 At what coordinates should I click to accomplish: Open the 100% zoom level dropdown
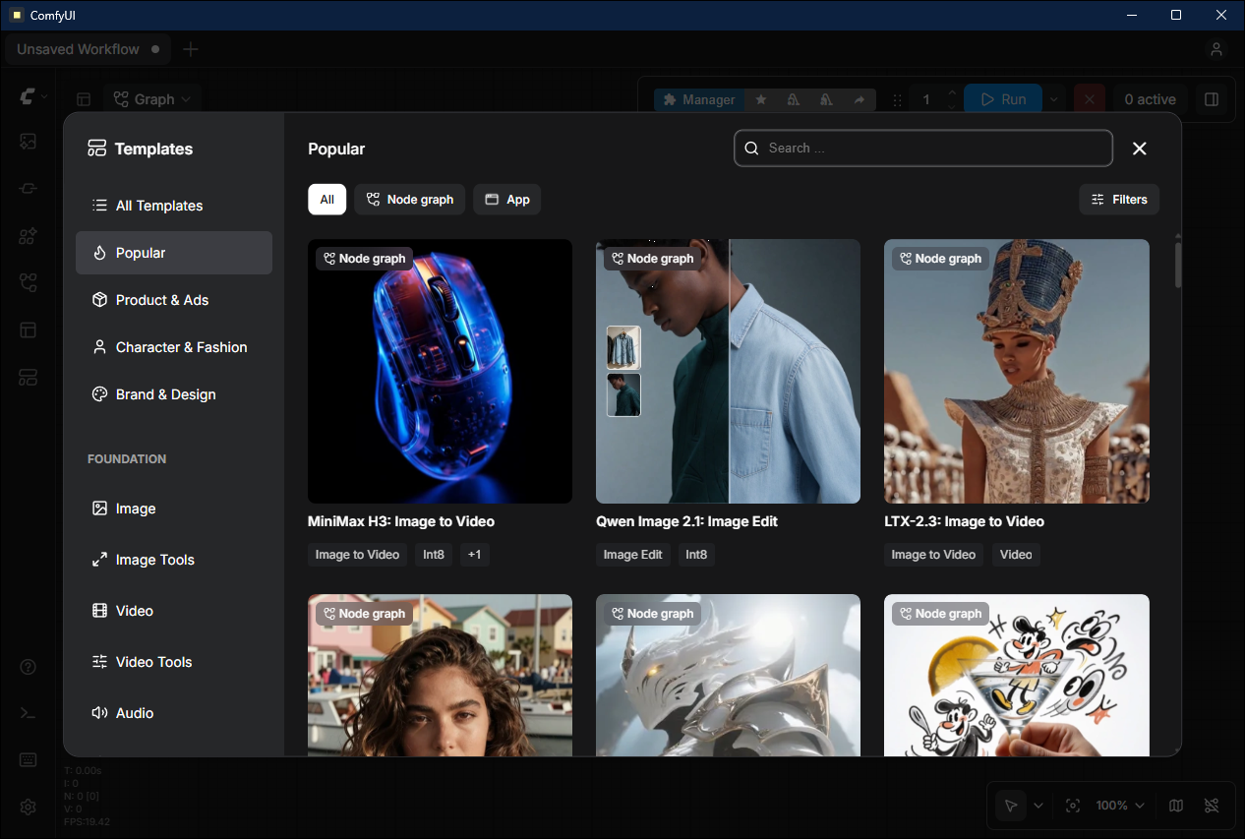(x=1120, y=806)
